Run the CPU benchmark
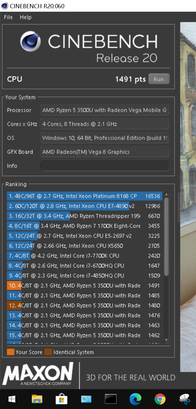This screenshot has height=409, width=196. [x=159, y=79]
